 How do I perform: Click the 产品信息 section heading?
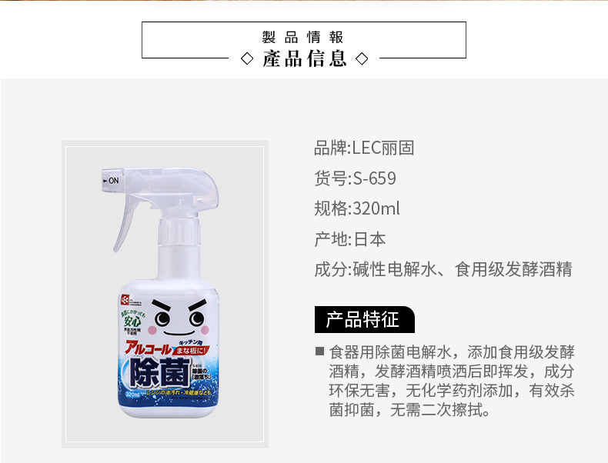[x=305, y=59]
